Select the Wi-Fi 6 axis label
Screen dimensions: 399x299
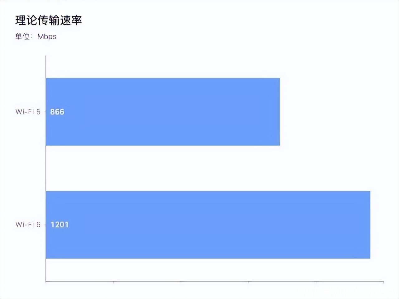[28, 225]
